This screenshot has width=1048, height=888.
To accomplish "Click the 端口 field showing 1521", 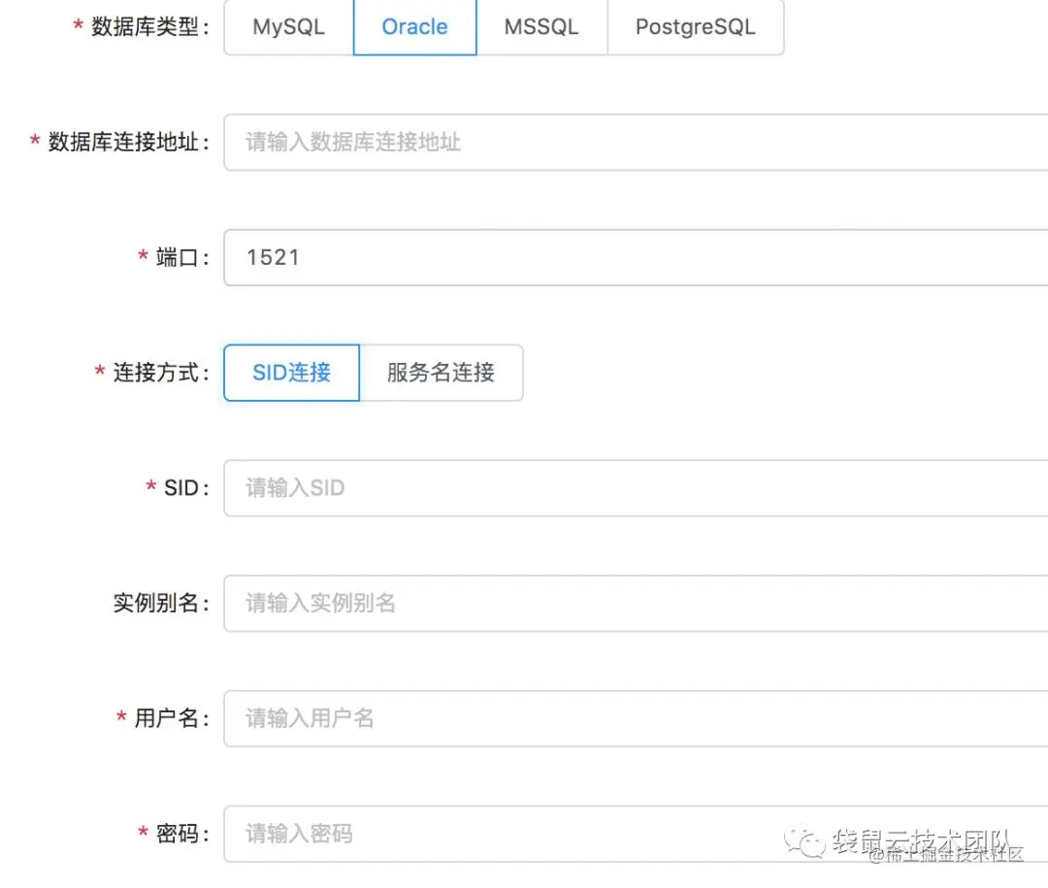I will click(636, 257).
